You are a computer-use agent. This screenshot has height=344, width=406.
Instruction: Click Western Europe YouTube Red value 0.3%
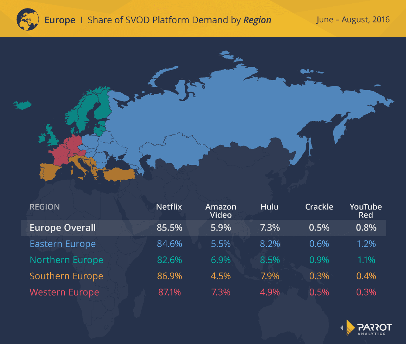[x=366, y=292]
